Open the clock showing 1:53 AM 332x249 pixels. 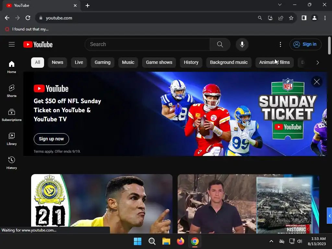coord(317,241)
